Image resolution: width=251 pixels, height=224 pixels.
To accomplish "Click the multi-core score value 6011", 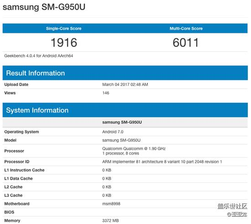I will 186,43.
